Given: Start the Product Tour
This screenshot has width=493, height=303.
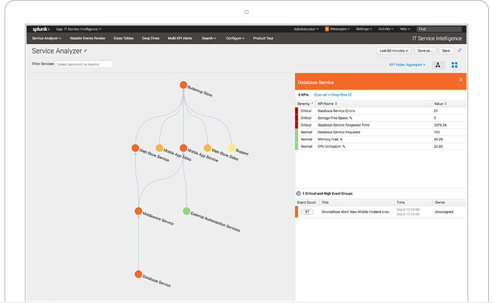Looking at the screenshot, I should pyautogui.click(x=263, y=38).
